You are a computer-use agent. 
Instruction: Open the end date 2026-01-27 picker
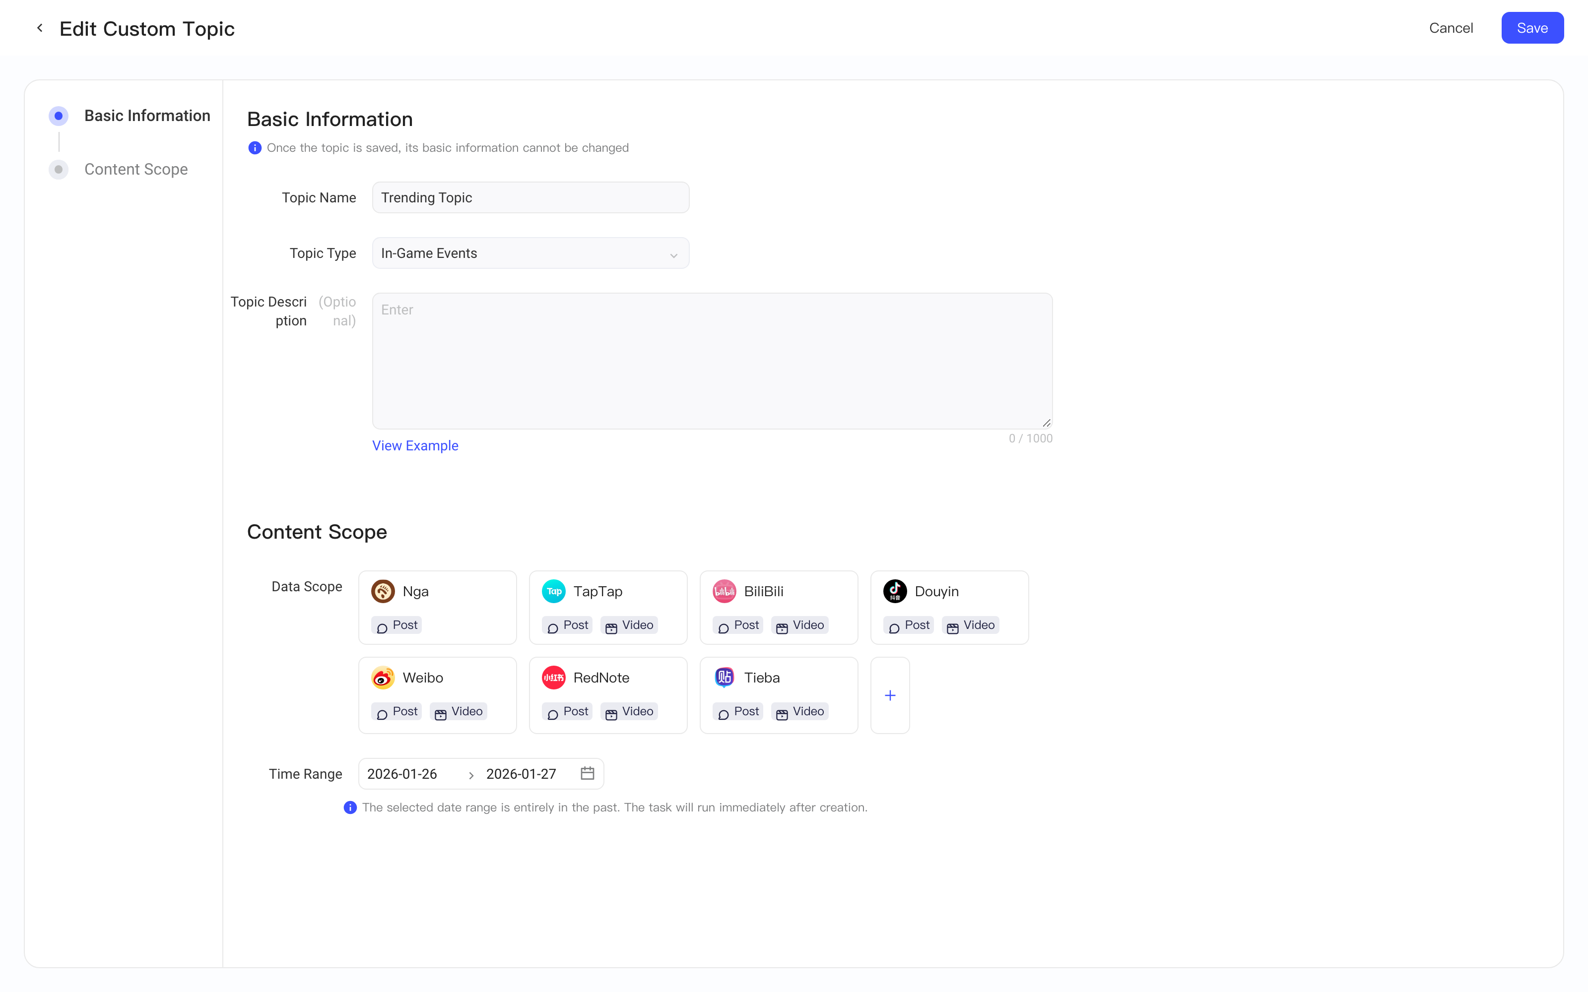[521, 774]
